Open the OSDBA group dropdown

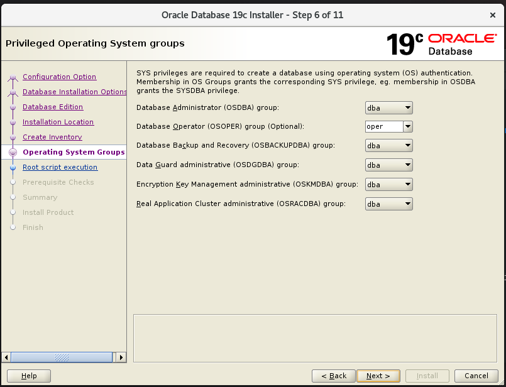coord(389,107)
